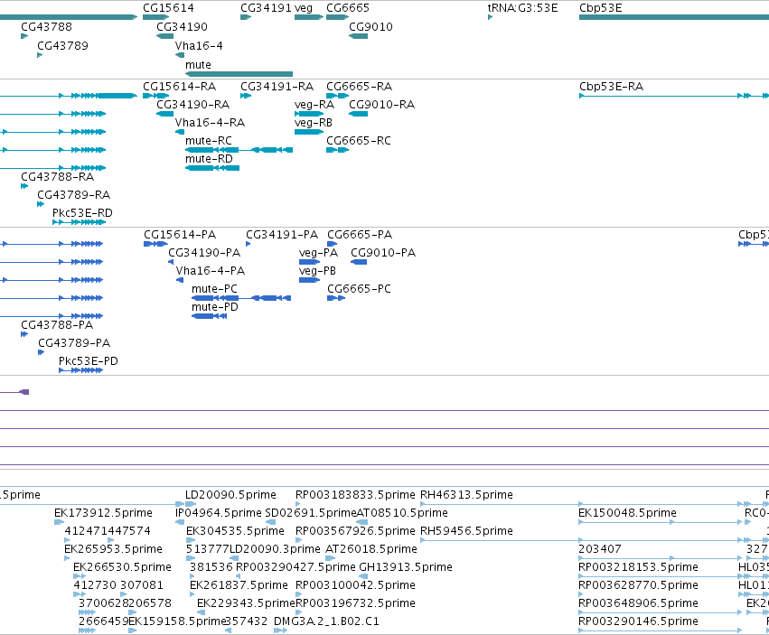769x635 pixels.
Task: Select the RP003290146.5prime EST label
Action: [638, 621]
